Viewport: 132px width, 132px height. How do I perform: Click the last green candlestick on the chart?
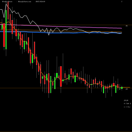[x=122, y=88]
